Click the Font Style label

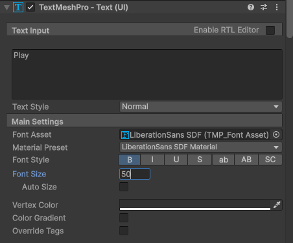click(x=30, y=160)
